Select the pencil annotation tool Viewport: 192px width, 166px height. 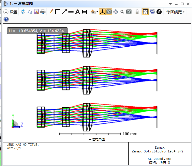(x=51, y=12)
